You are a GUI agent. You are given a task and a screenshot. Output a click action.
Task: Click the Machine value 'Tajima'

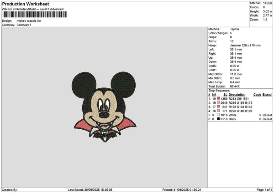point(234,29)
